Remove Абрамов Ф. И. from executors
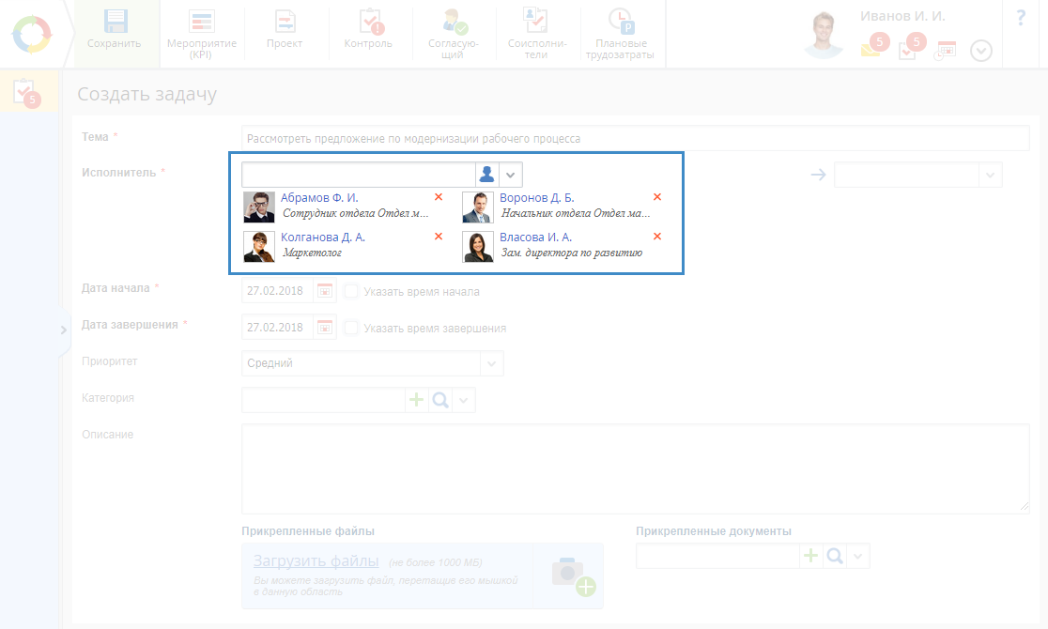This screenshot has width=1048, height=629. (439, 197)
